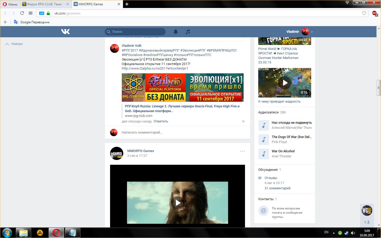381x238 pixels.
Task: Open the Adblock Plus extension icon
Action: click(375, 13)
